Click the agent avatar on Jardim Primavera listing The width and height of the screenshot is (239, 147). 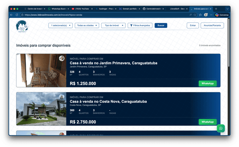[62, 58]
